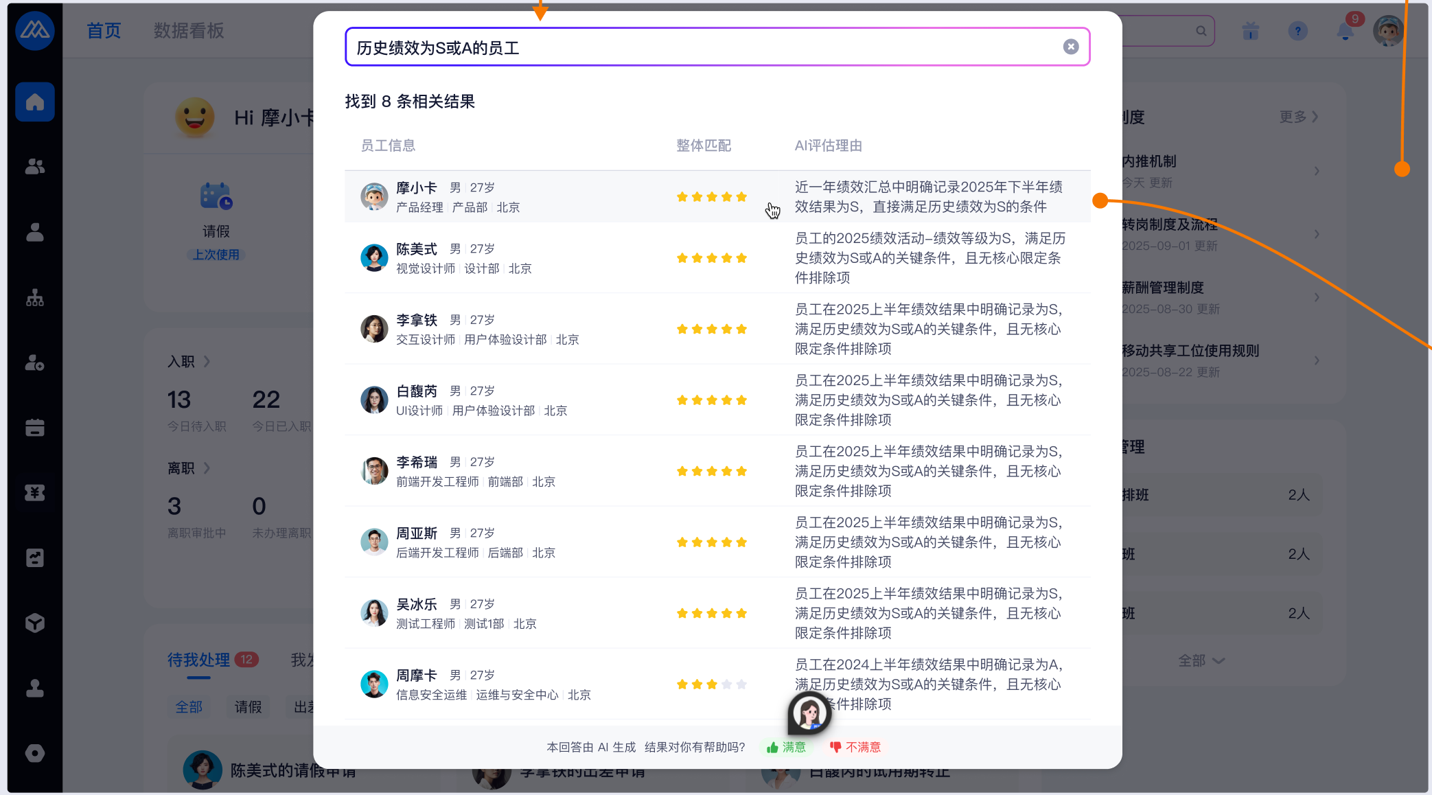Click the calendar icon in sidebar
The image size is (1432, 795).
tap(35, 428)
